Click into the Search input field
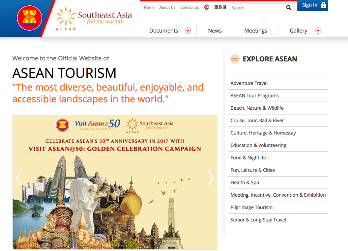The width and height of the screenshot is (348, 251). pos(257,8)
